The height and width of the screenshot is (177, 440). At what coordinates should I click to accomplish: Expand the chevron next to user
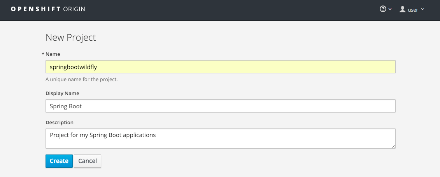pyautogui.click(x=422, y=10)
